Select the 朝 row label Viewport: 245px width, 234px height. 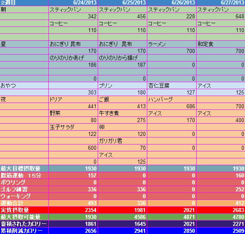[24, 9]
